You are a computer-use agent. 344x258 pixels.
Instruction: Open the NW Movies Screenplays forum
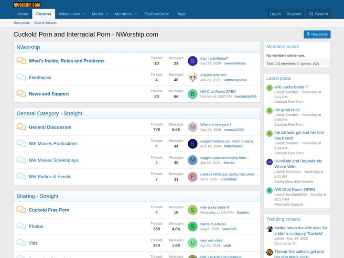[x=54, y=161]
